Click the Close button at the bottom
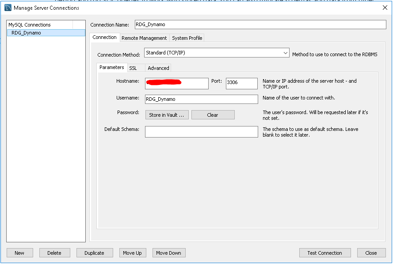The image size is (393, 264). click(371, 253)
